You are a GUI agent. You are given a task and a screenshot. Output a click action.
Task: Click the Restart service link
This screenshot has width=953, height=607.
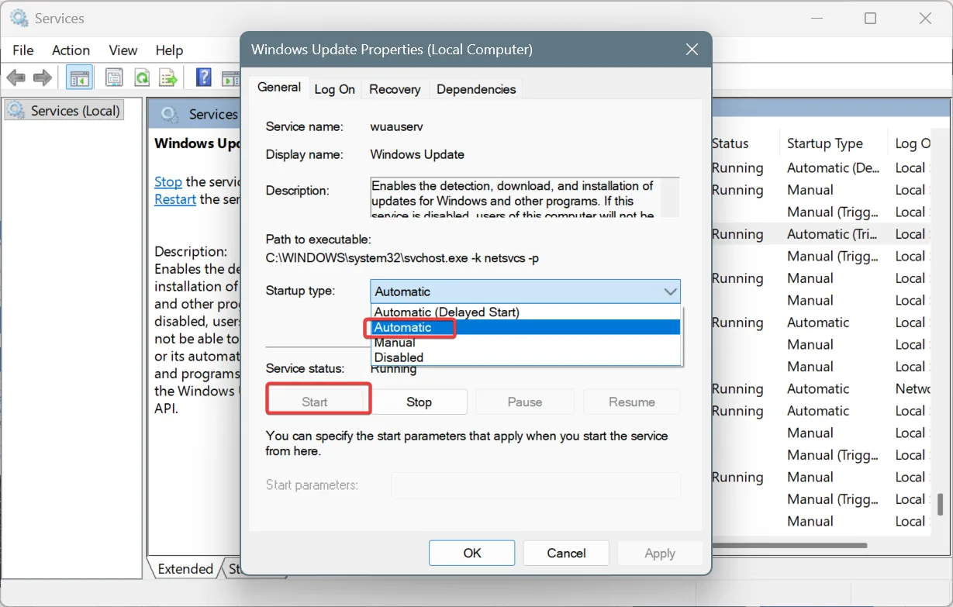pyautogui.click(x=174, y=199)
